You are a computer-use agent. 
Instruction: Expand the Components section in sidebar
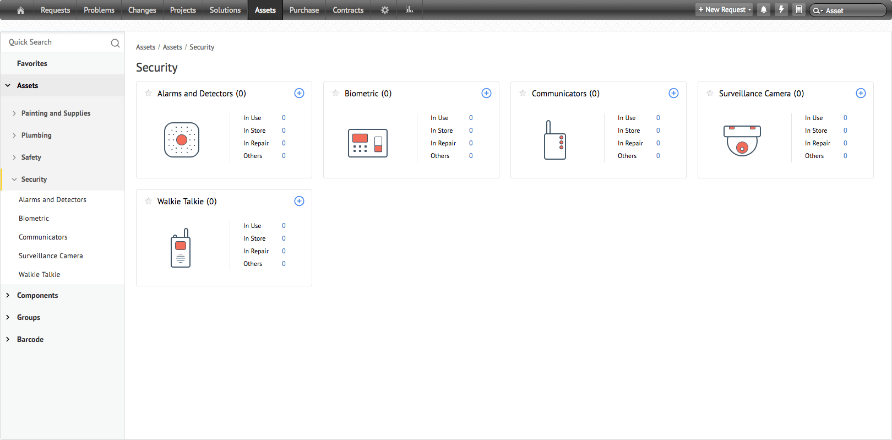(8, 296)
